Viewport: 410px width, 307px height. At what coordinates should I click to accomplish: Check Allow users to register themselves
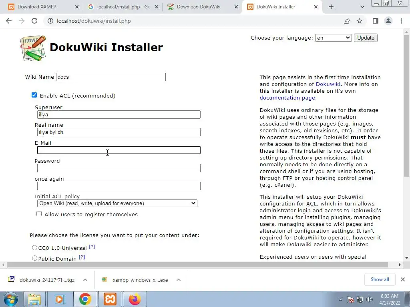click(39, 214)
